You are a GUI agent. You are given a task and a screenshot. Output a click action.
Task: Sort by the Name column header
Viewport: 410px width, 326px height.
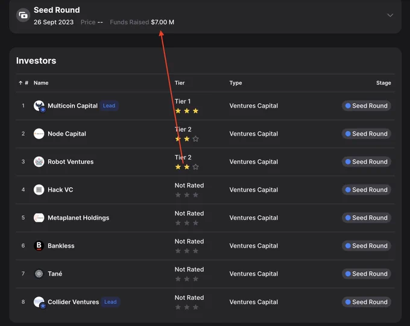(x=41, y=83)
